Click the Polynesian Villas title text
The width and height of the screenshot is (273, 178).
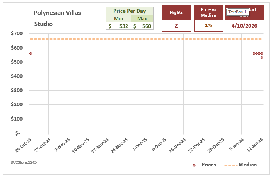(x=57, y=13)
